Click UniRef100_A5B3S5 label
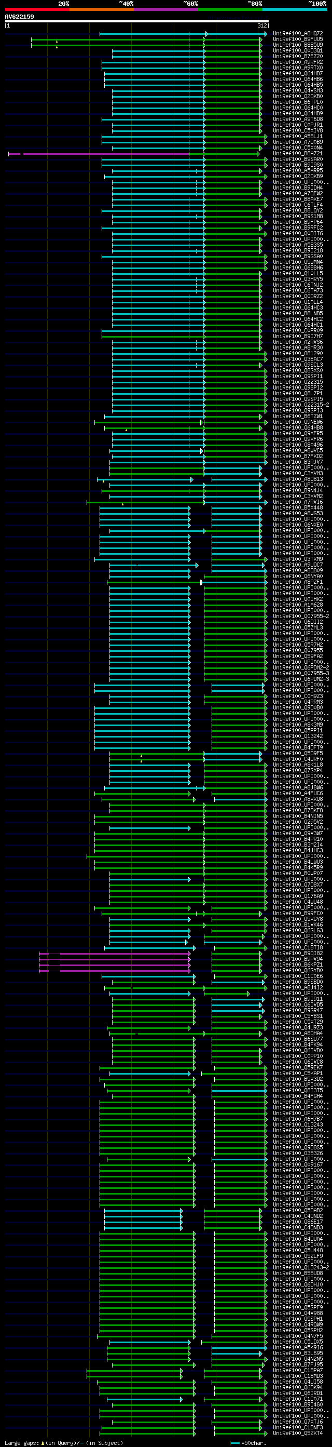 tap(298, 245)
